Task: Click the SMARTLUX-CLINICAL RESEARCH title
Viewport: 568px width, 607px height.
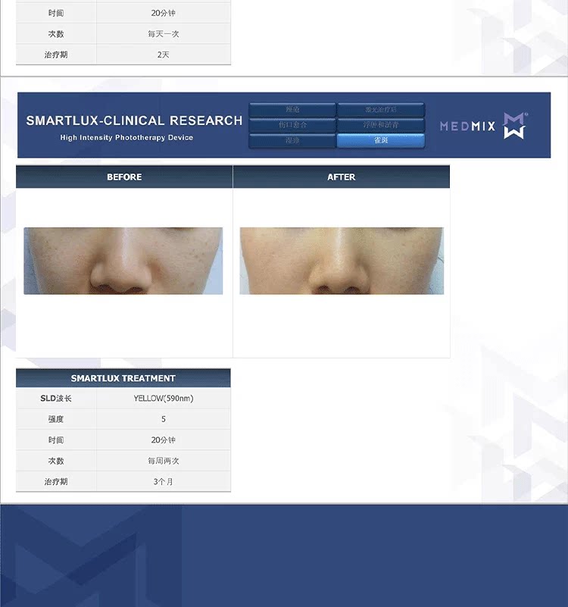Action: click(134, 120)
